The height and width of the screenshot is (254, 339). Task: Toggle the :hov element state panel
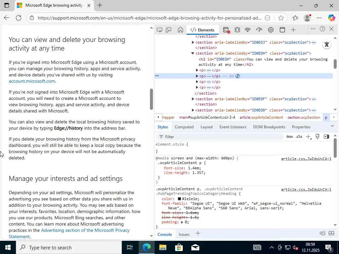point(289,137)
